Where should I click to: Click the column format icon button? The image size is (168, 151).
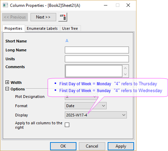[63, 17]
